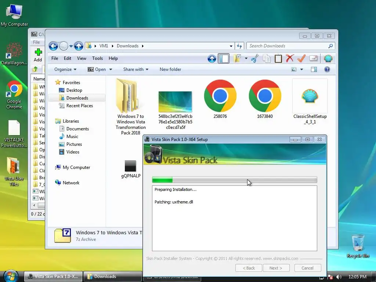Click VM1 in address breadcrumb
This screenshot has width=376, height=282.
[x=104, y=46]
